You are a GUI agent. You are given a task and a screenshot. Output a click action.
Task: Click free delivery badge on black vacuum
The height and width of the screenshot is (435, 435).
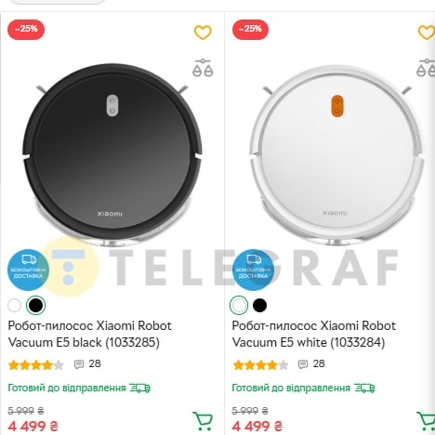(28, 270)
